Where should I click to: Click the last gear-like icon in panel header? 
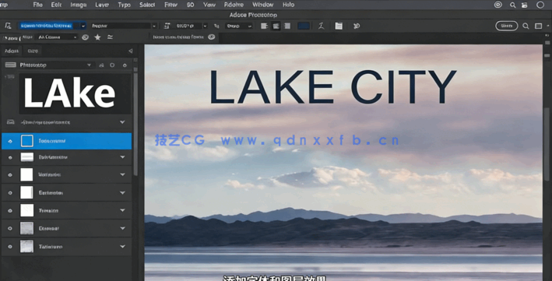(125, 65)
